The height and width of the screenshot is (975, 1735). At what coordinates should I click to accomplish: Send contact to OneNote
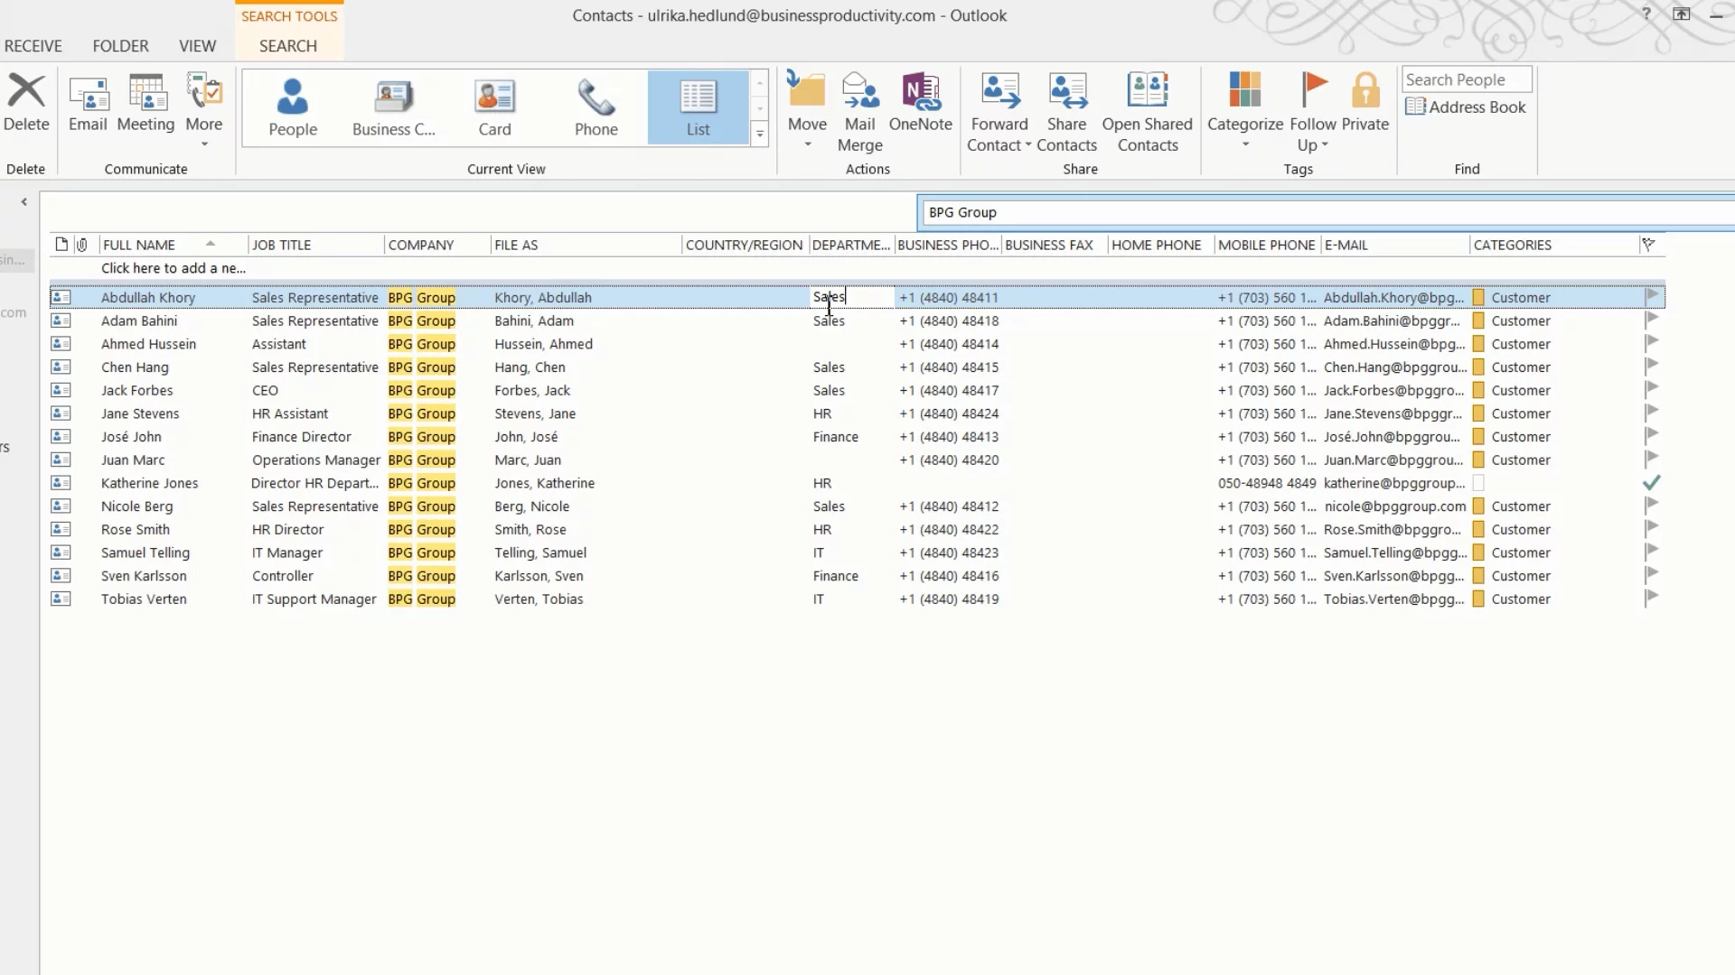coord(920,102)
